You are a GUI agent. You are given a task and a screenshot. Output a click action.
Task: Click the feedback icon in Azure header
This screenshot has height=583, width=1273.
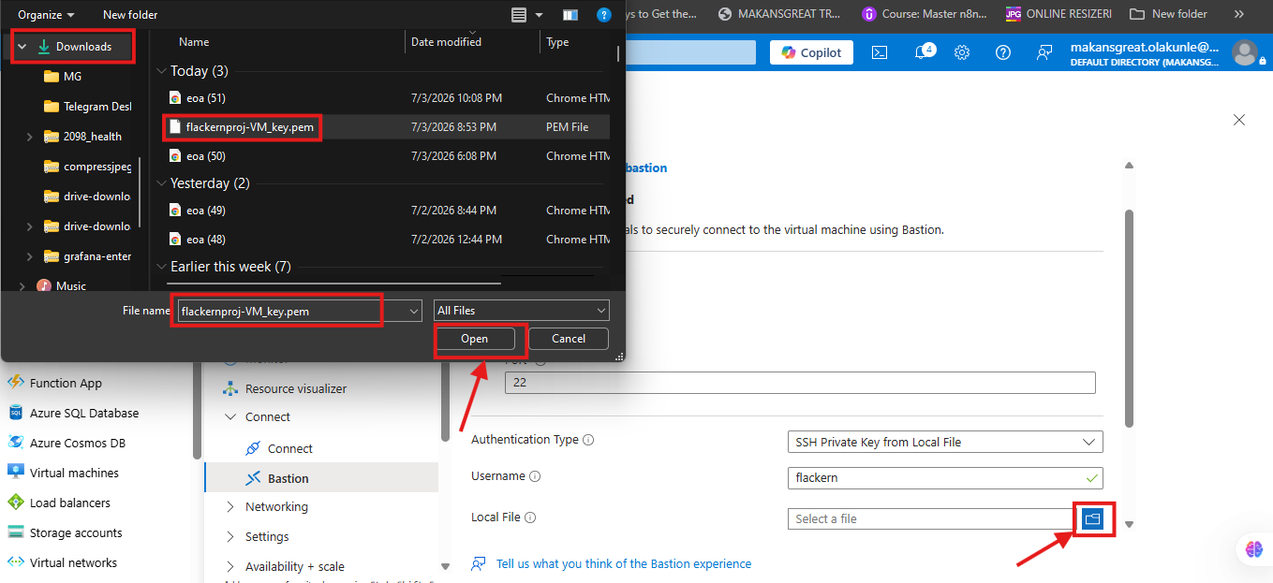pyautogui.click(x=1044, y=52)
